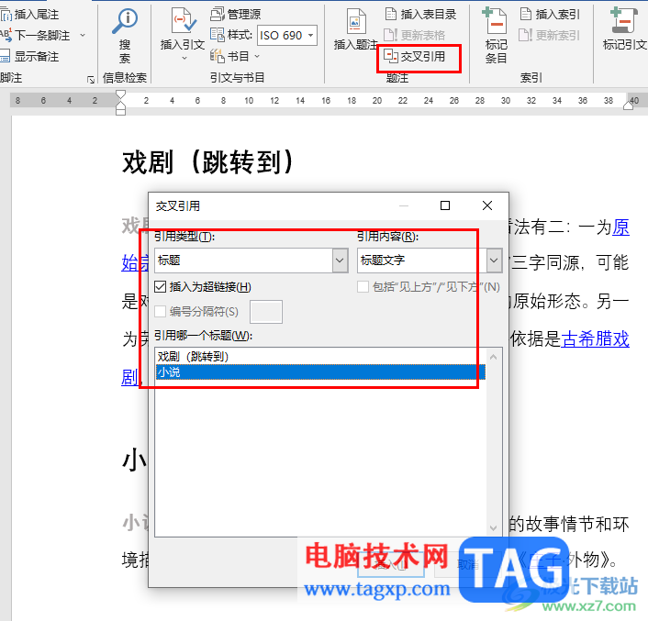This screenshot has height=621, width=648.
Task: Click the right indent marker on the ruler
Action: 628,105
